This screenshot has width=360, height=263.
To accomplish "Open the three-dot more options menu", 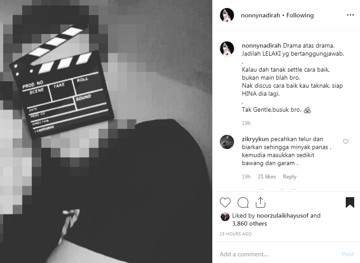I will click(x=350, y=15).
